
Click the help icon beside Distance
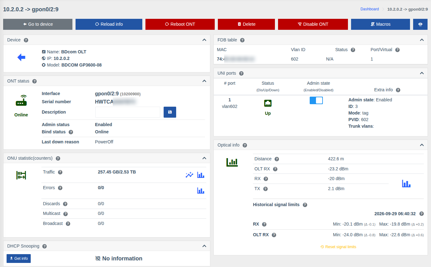coord(277,159)
